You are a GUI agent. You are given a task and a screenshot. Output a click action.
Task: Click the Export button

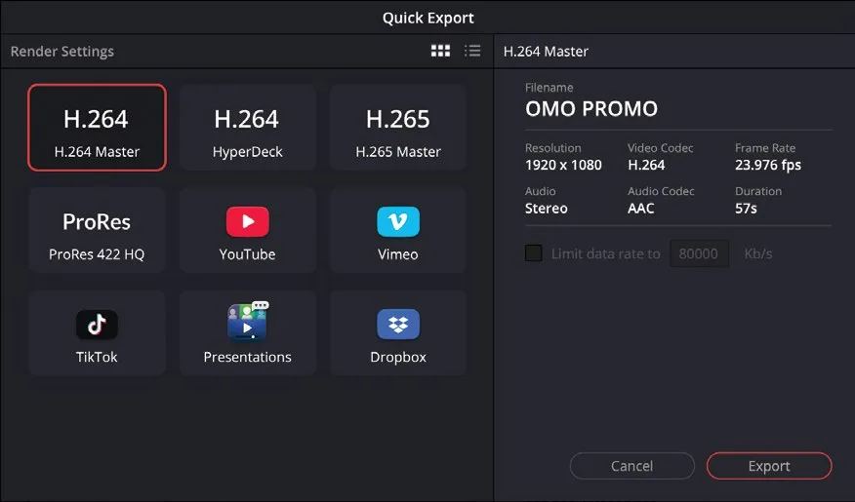[x=769, y=466]
